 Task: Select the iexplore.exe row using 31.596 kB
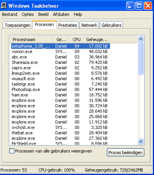coord(61,100)
